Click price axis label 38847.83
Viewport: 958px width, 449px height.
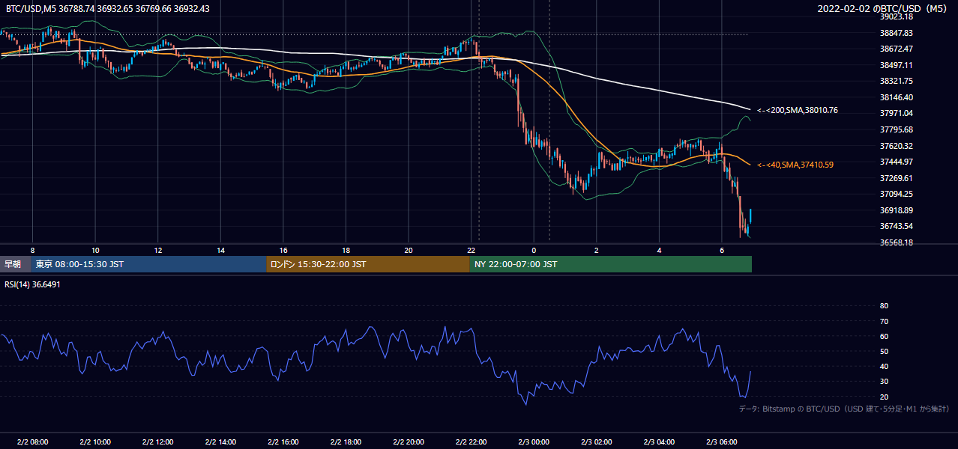click(x=897, y=33)
